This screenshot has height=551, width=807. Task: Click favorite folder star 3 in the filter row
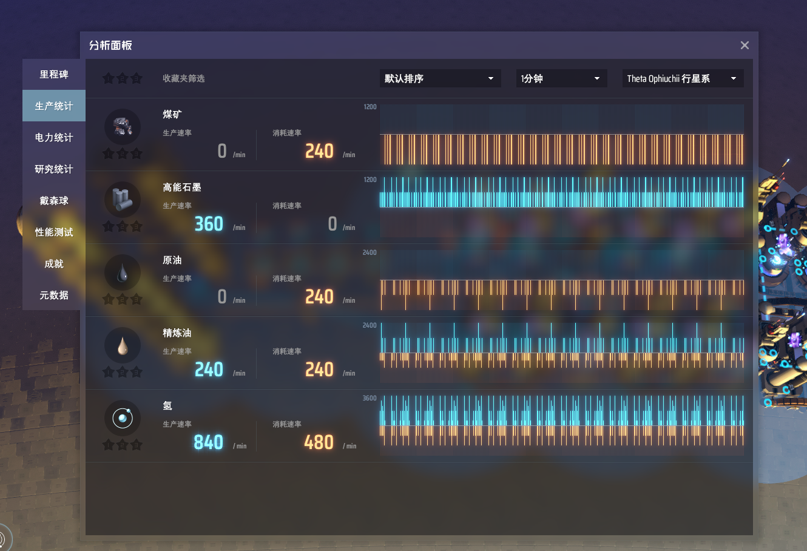(x=136, y=78)
